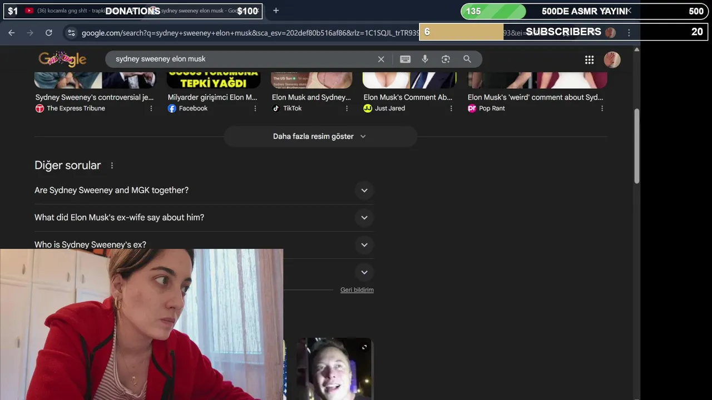The image size is (712, 400).
Task: Show more images via 'Daha fazla resim göster'
Action: [x=320, y=136]
